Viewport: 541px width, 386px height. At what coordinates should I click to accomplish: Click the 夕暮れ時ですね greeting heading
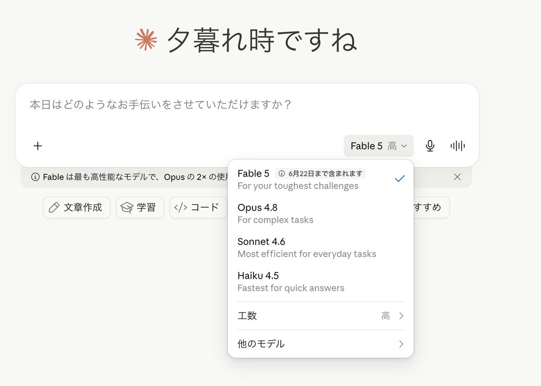(x=261, y=41)
